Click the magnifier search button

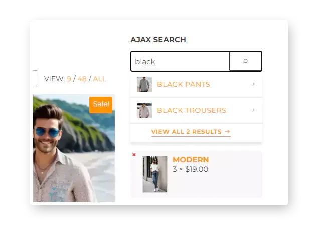(x=245, y=61)
